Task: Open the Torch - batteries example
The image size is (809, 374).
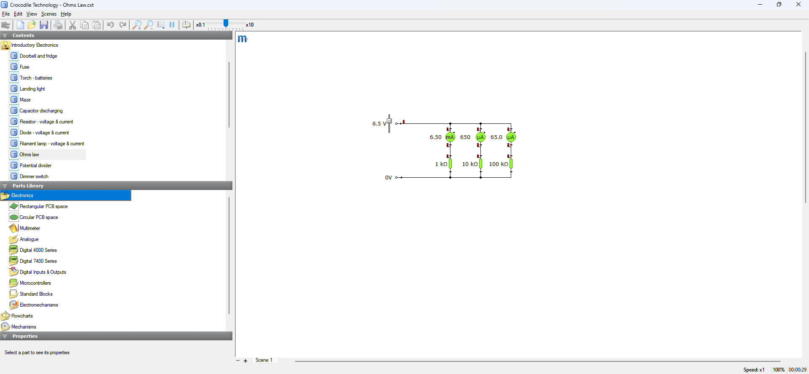Action: (x=31, y=78)
